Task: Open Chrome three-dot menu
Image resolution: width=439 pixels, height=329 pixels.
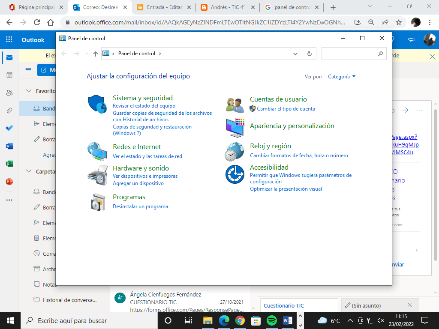Action: coord(430,22)
